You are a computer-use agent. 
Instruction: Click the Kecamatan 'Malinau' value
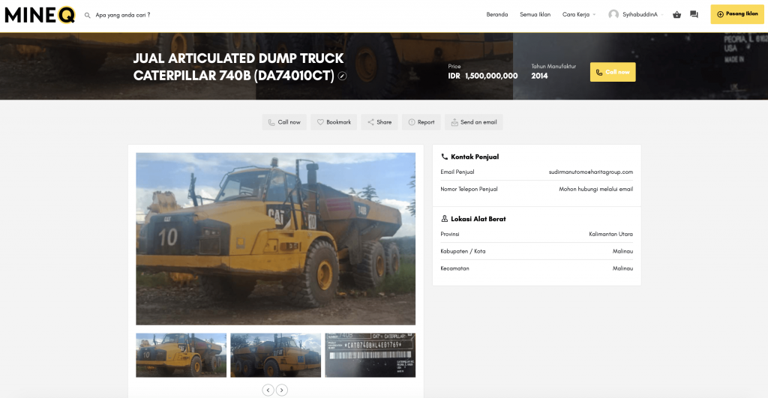click(x=622, y=268)
